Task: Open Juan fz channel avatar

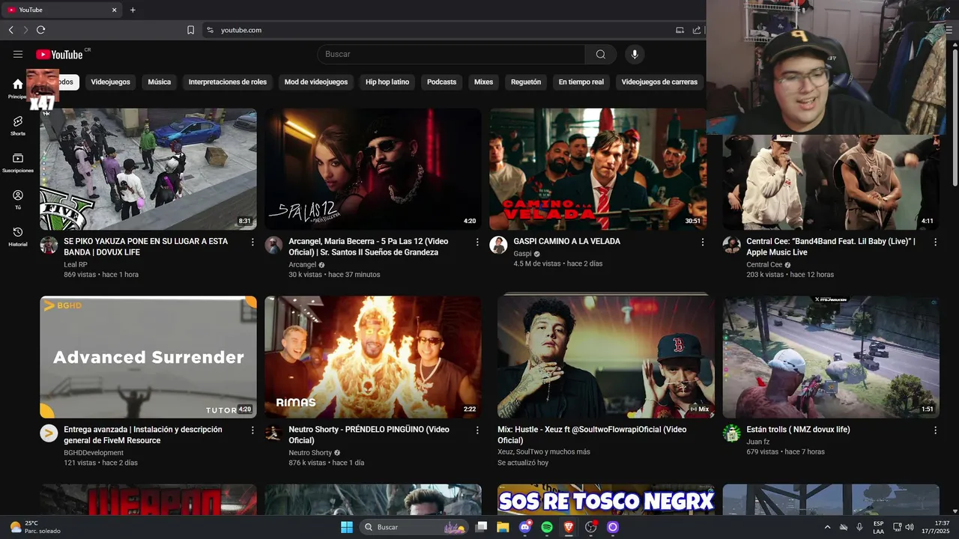Action: [x=731, y=433]
